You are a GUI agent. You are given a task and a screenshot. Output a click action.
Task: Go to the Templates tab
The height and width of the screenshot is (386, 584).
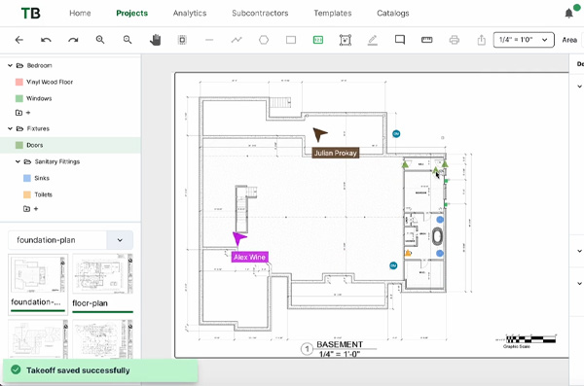click(x=333, y=14)
